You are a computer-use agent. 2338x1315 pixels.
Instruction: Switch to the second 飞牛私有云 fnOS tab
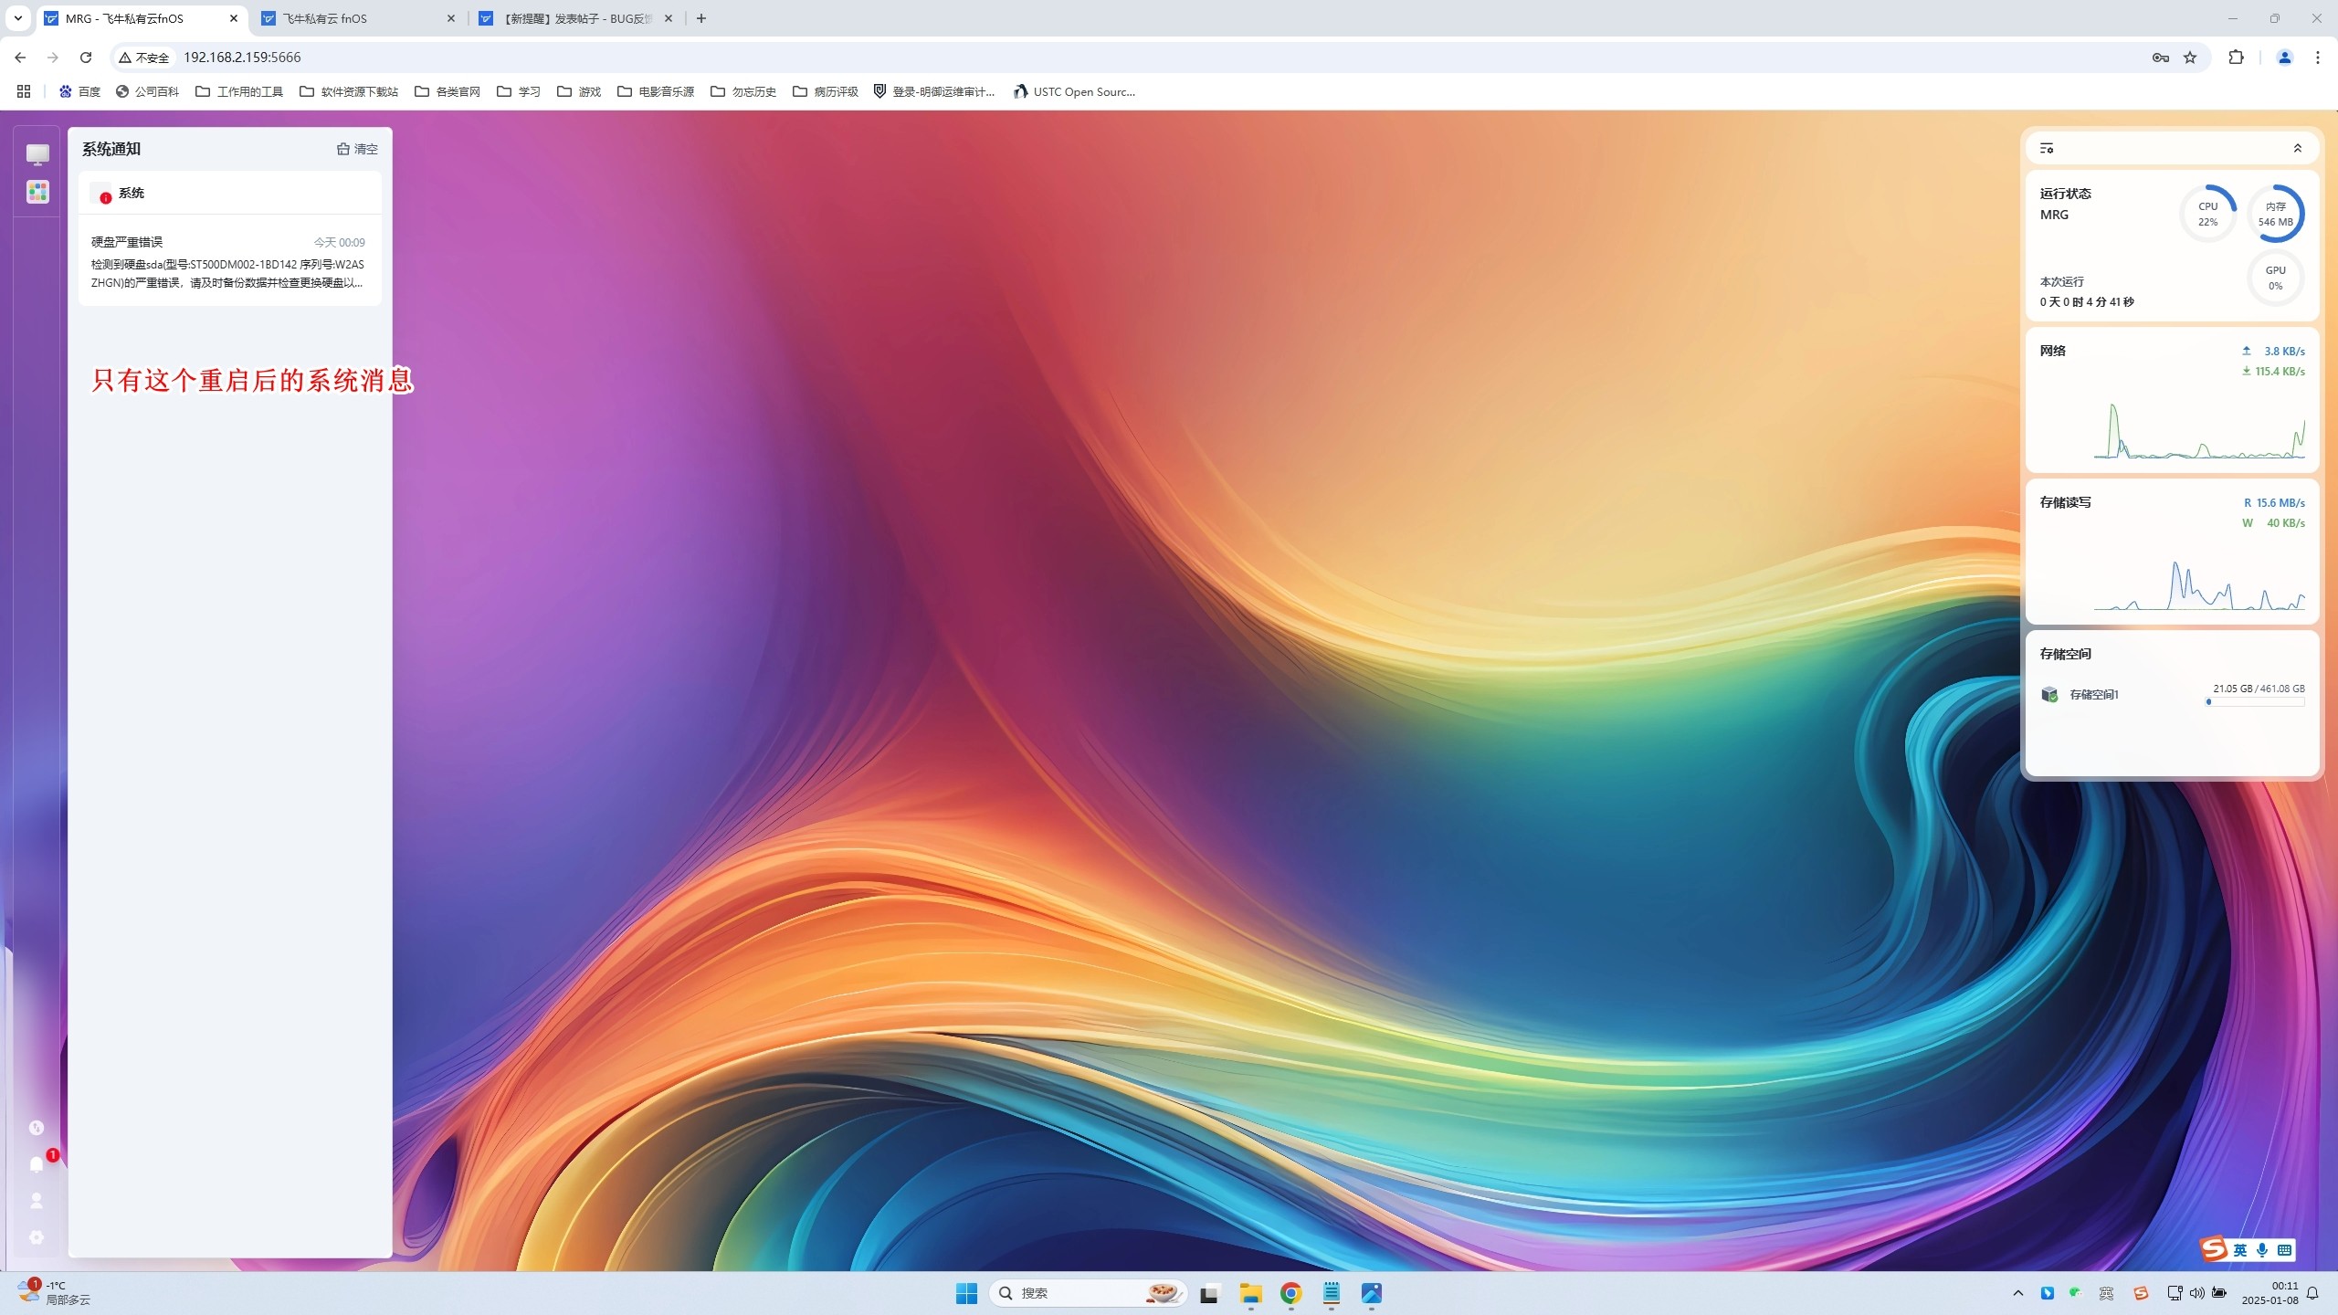pos(358,18)
